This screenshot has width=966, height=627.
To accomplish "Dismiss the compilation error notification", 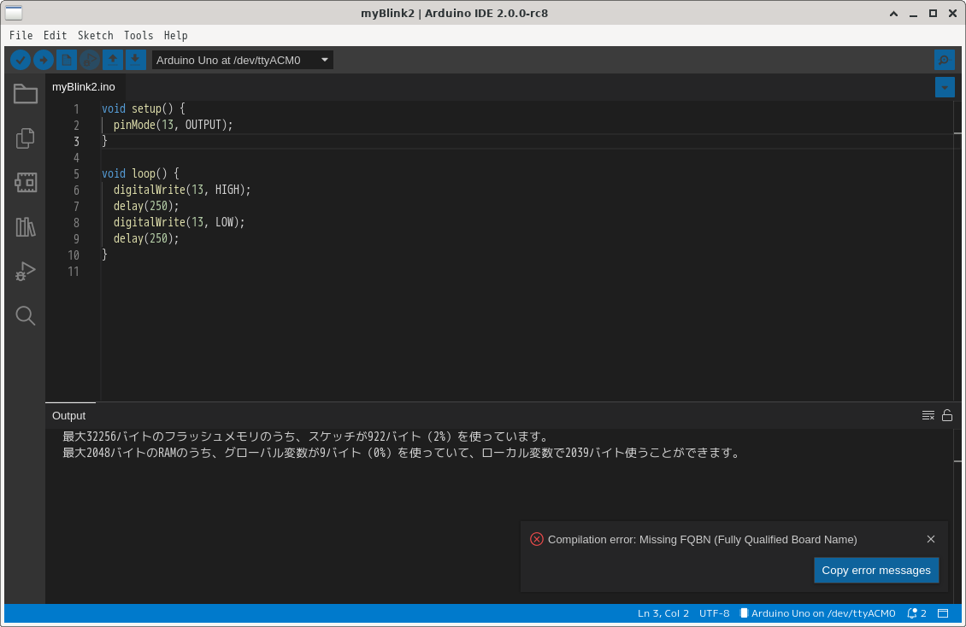I will (931, 539).
